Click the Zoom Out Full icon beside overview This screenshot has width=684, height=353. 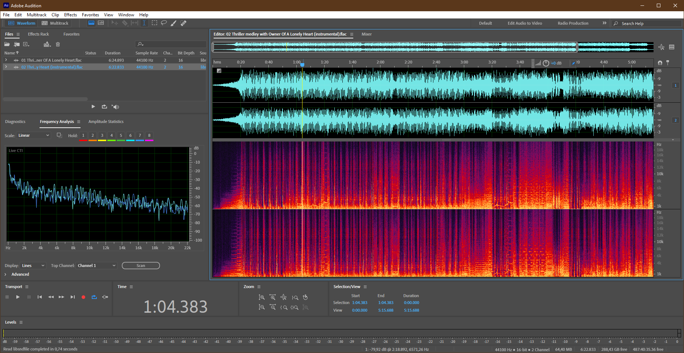pos(661,47)
